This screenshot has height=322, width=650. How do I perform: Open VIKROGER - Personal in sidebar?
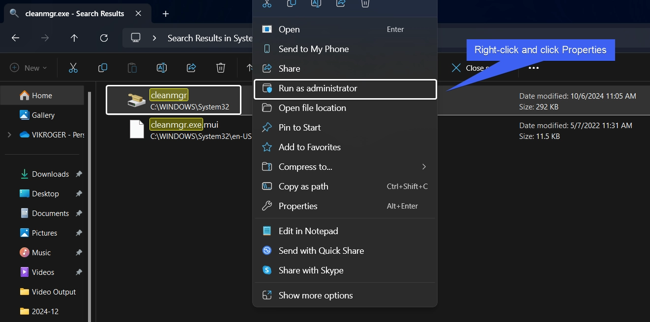[51, 135]
